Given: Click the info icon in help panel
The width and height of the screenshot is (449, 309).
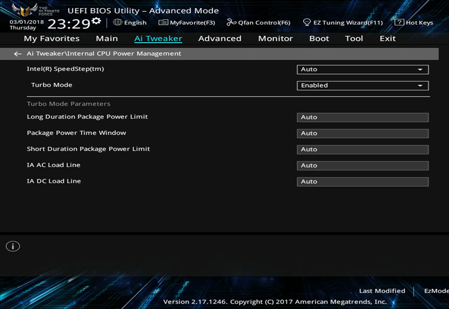Looking at the screenshot, I should point(13,246).
